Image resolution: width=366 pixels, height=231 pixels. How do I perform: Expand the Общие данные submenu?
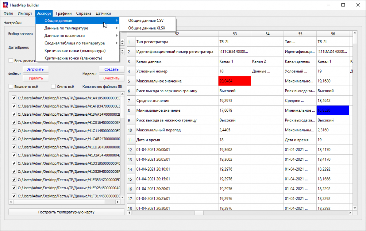point(77,20)
